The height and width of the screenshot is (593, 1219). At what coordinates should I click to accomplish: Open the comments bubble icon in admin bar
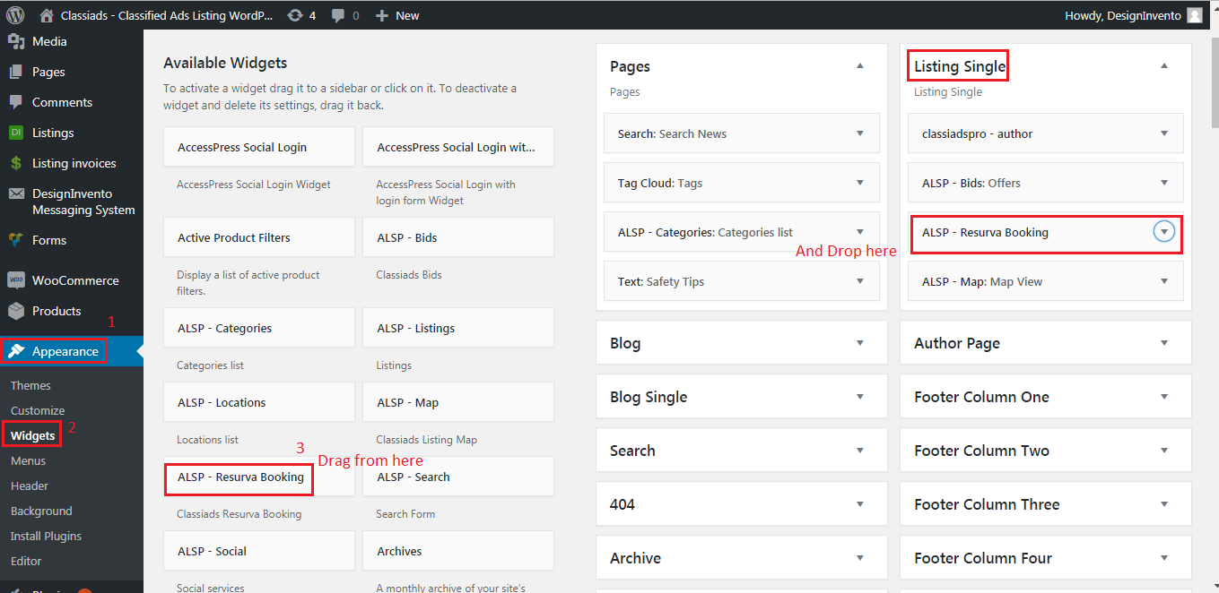(x=338, y=15)
